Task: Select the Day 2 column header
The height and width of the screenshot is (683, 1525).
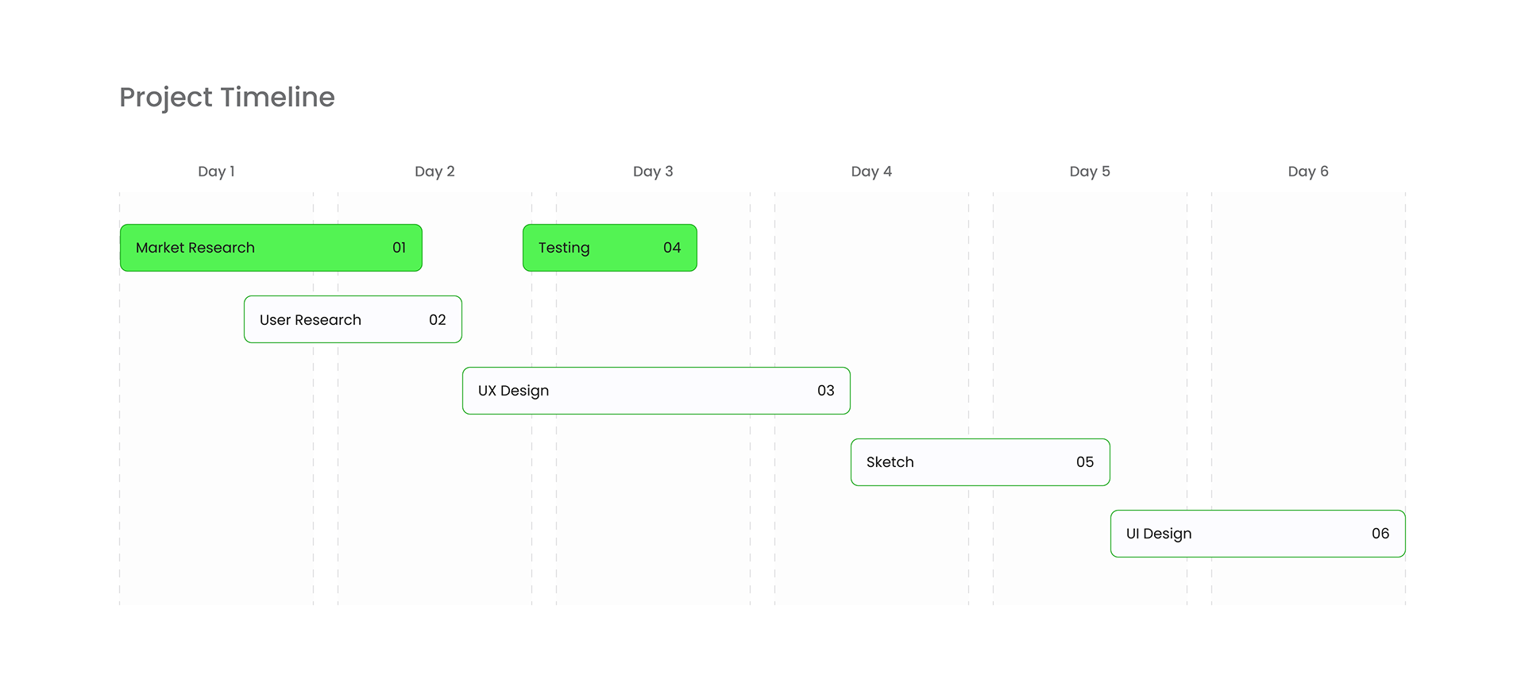Action: coord(434,172)
